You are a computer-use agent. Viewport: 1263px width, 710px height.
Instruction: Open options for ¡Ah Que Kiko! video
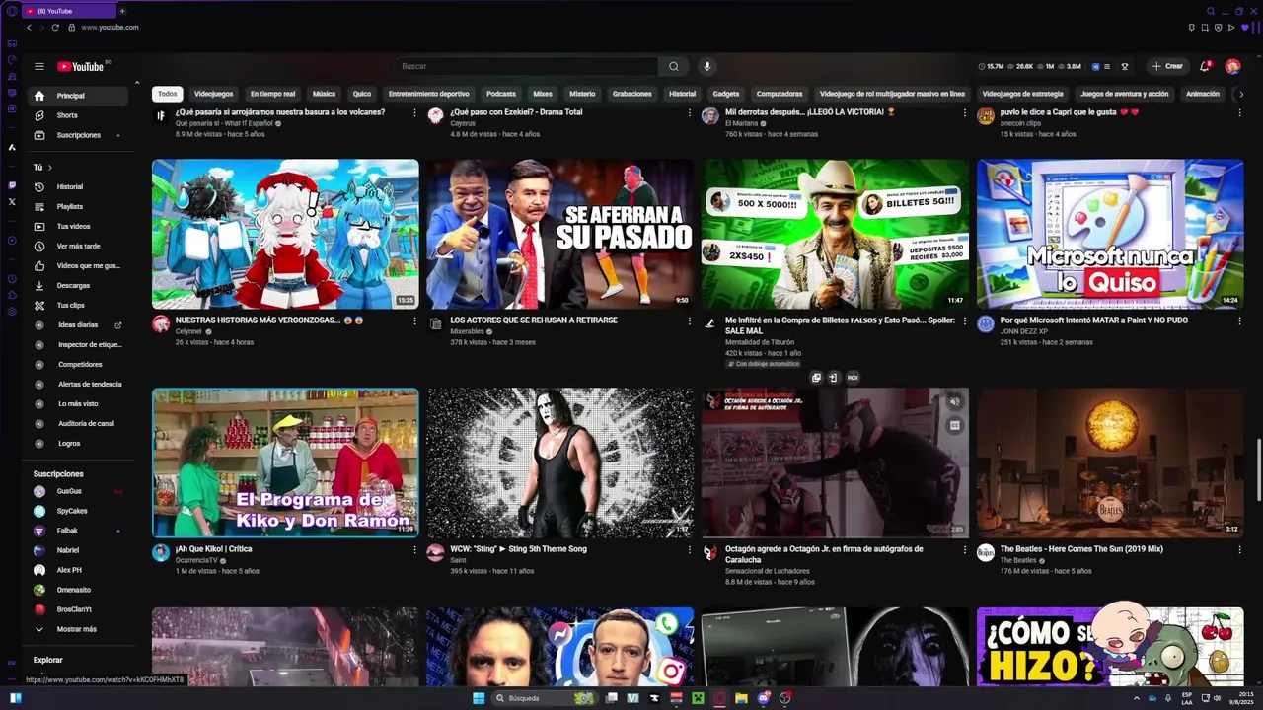click(414, 550)
